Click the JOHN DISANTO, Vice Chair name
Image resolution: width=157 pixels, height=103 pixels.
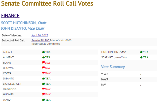(x=23, y=28)
